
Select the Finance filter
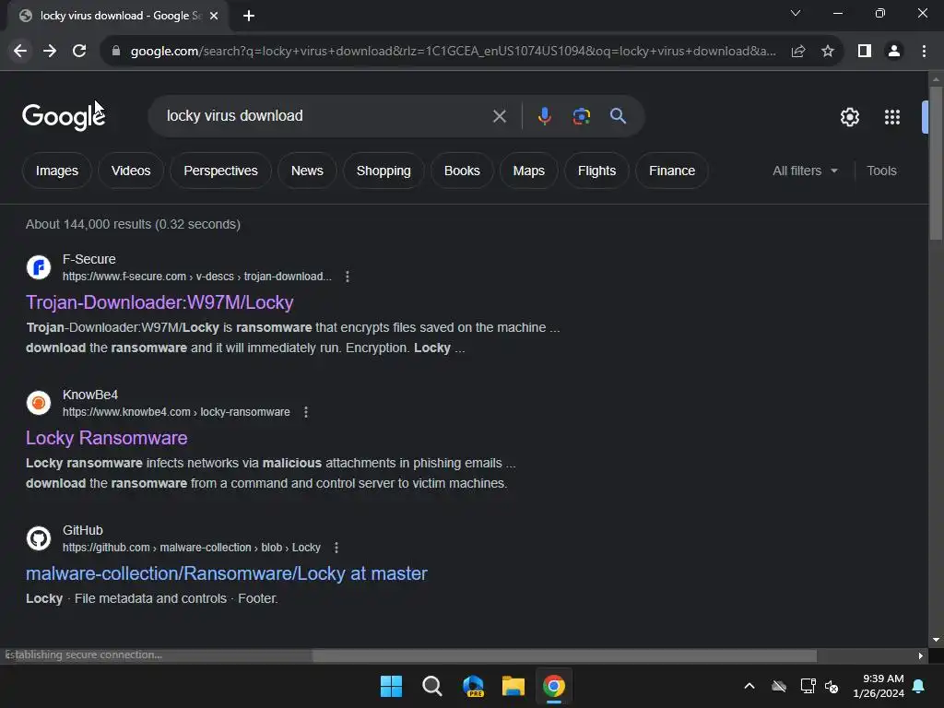pyautogui.click(x=672, y=171)
